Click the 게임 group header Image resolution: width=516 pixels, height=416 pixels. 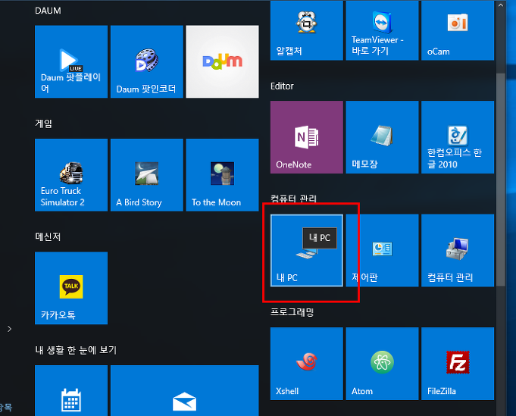tap(43, 124)
